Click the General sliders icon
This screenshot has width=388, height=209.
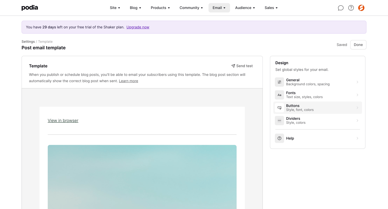tap(279, 82)
